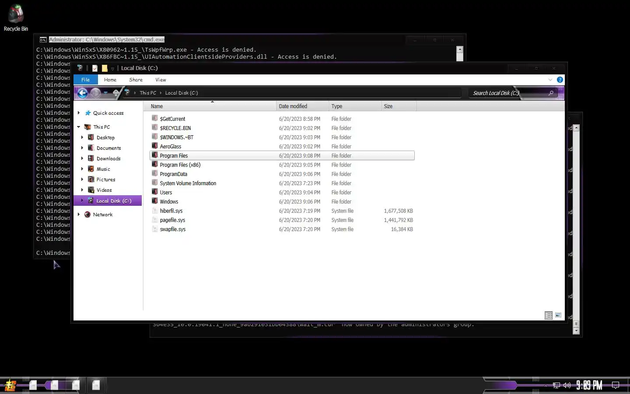Viewport: 630px width, 394px height.
Task: Select Videos in the navigation pane
Action: pyautogui.click(x=104, y=190)
